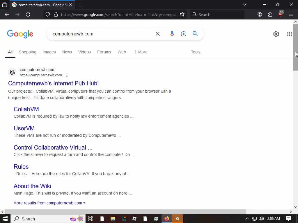
Task: Switch to the Videos tab
Action: pos(84,52)
